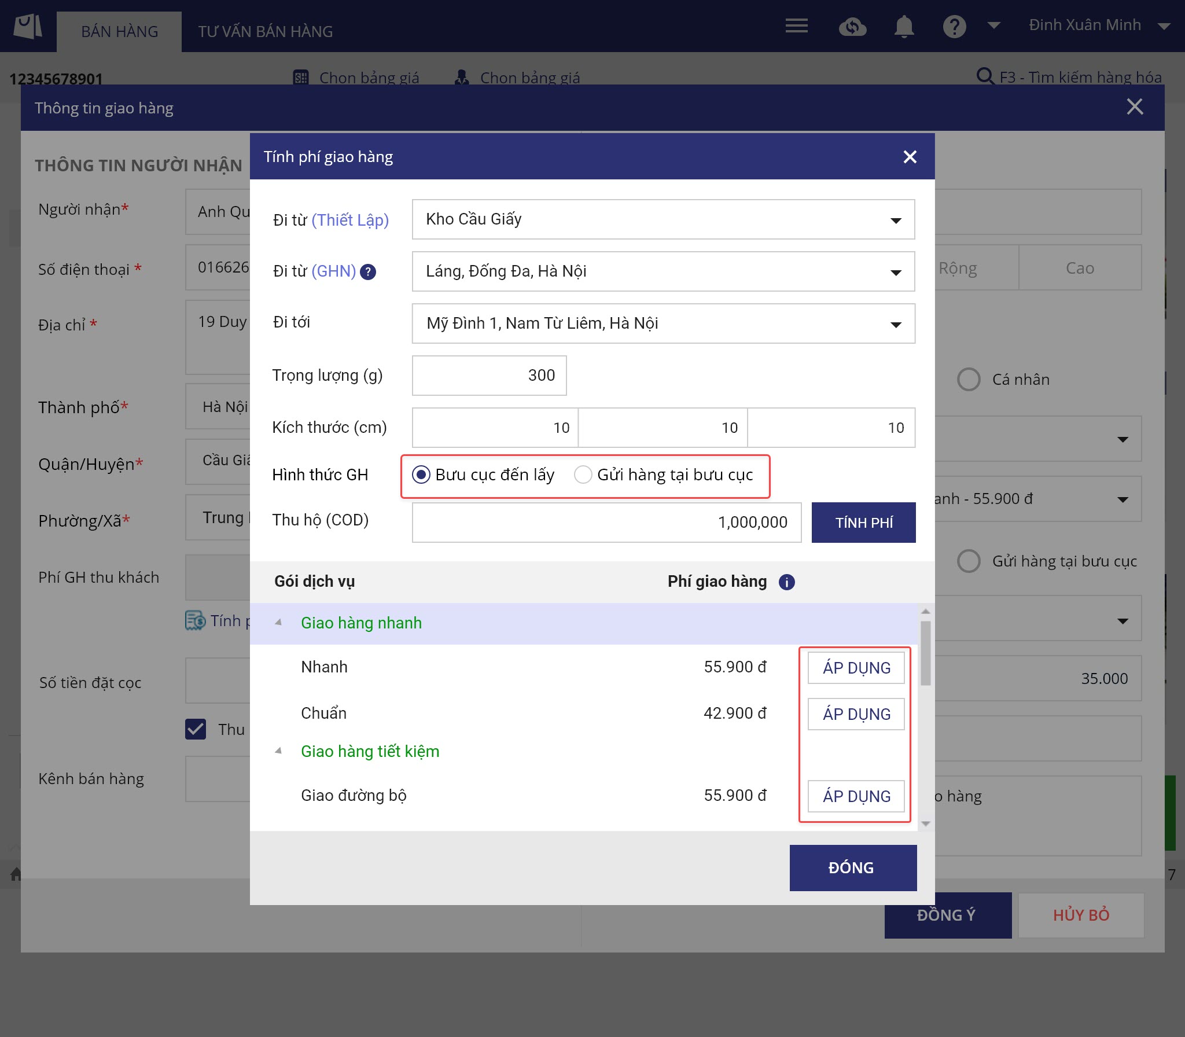Toggle the Thu checkbox
1185x1037 pixels.
coord(196,729)
